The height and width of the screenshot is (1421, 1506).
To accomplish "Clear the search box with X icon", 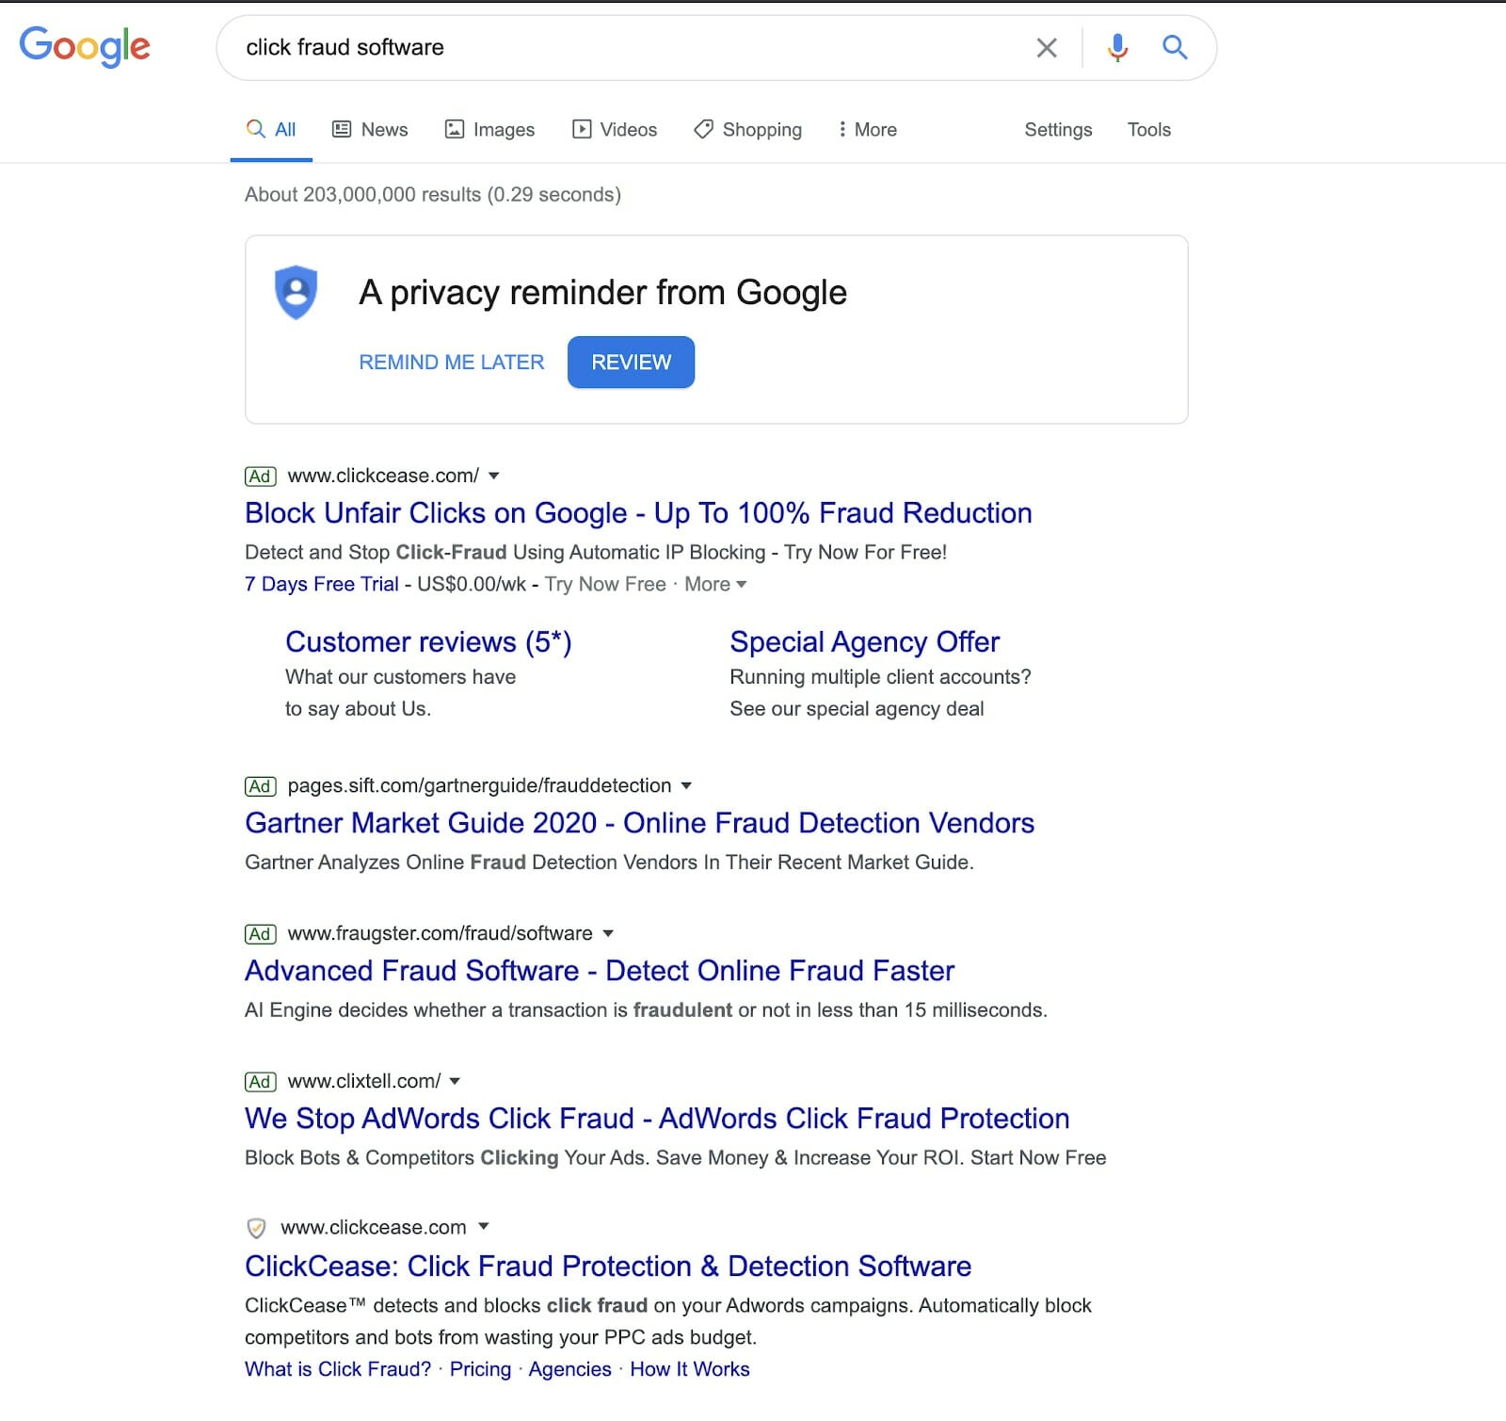I will point(1047,47).
